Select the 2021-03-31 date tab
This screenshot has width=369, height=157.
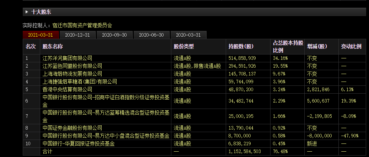[x=40, y=35]
